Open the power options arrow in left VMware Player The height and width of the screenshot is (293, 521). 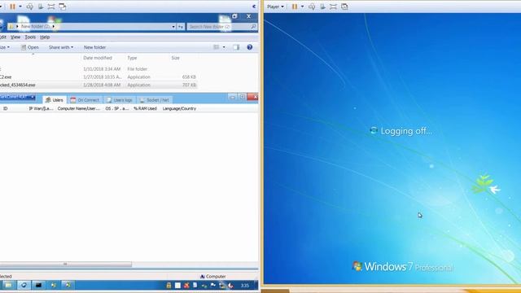coord(20,7)
